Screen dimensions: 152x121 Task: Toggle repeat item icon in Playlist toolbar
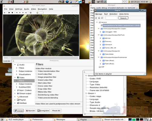click(x=102, y=18)
